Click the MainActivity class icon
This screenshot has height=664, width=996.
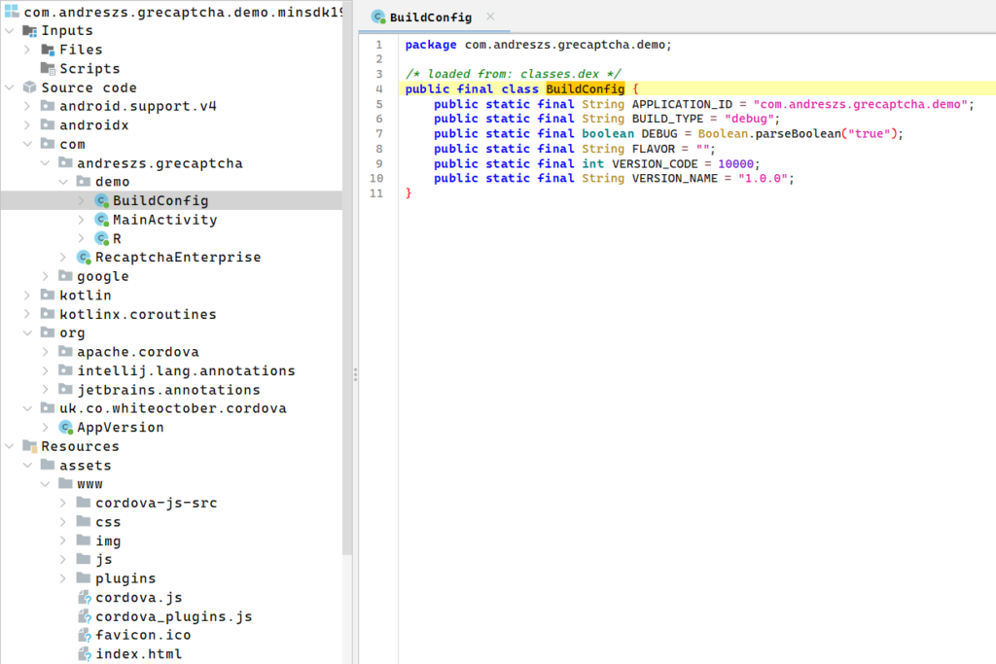[x=102, y=220]
